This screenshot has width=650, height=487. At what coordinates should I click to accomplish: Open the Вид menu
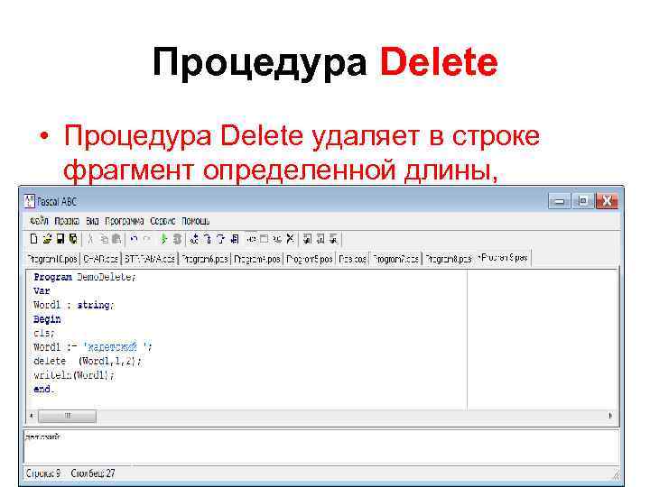92,221
